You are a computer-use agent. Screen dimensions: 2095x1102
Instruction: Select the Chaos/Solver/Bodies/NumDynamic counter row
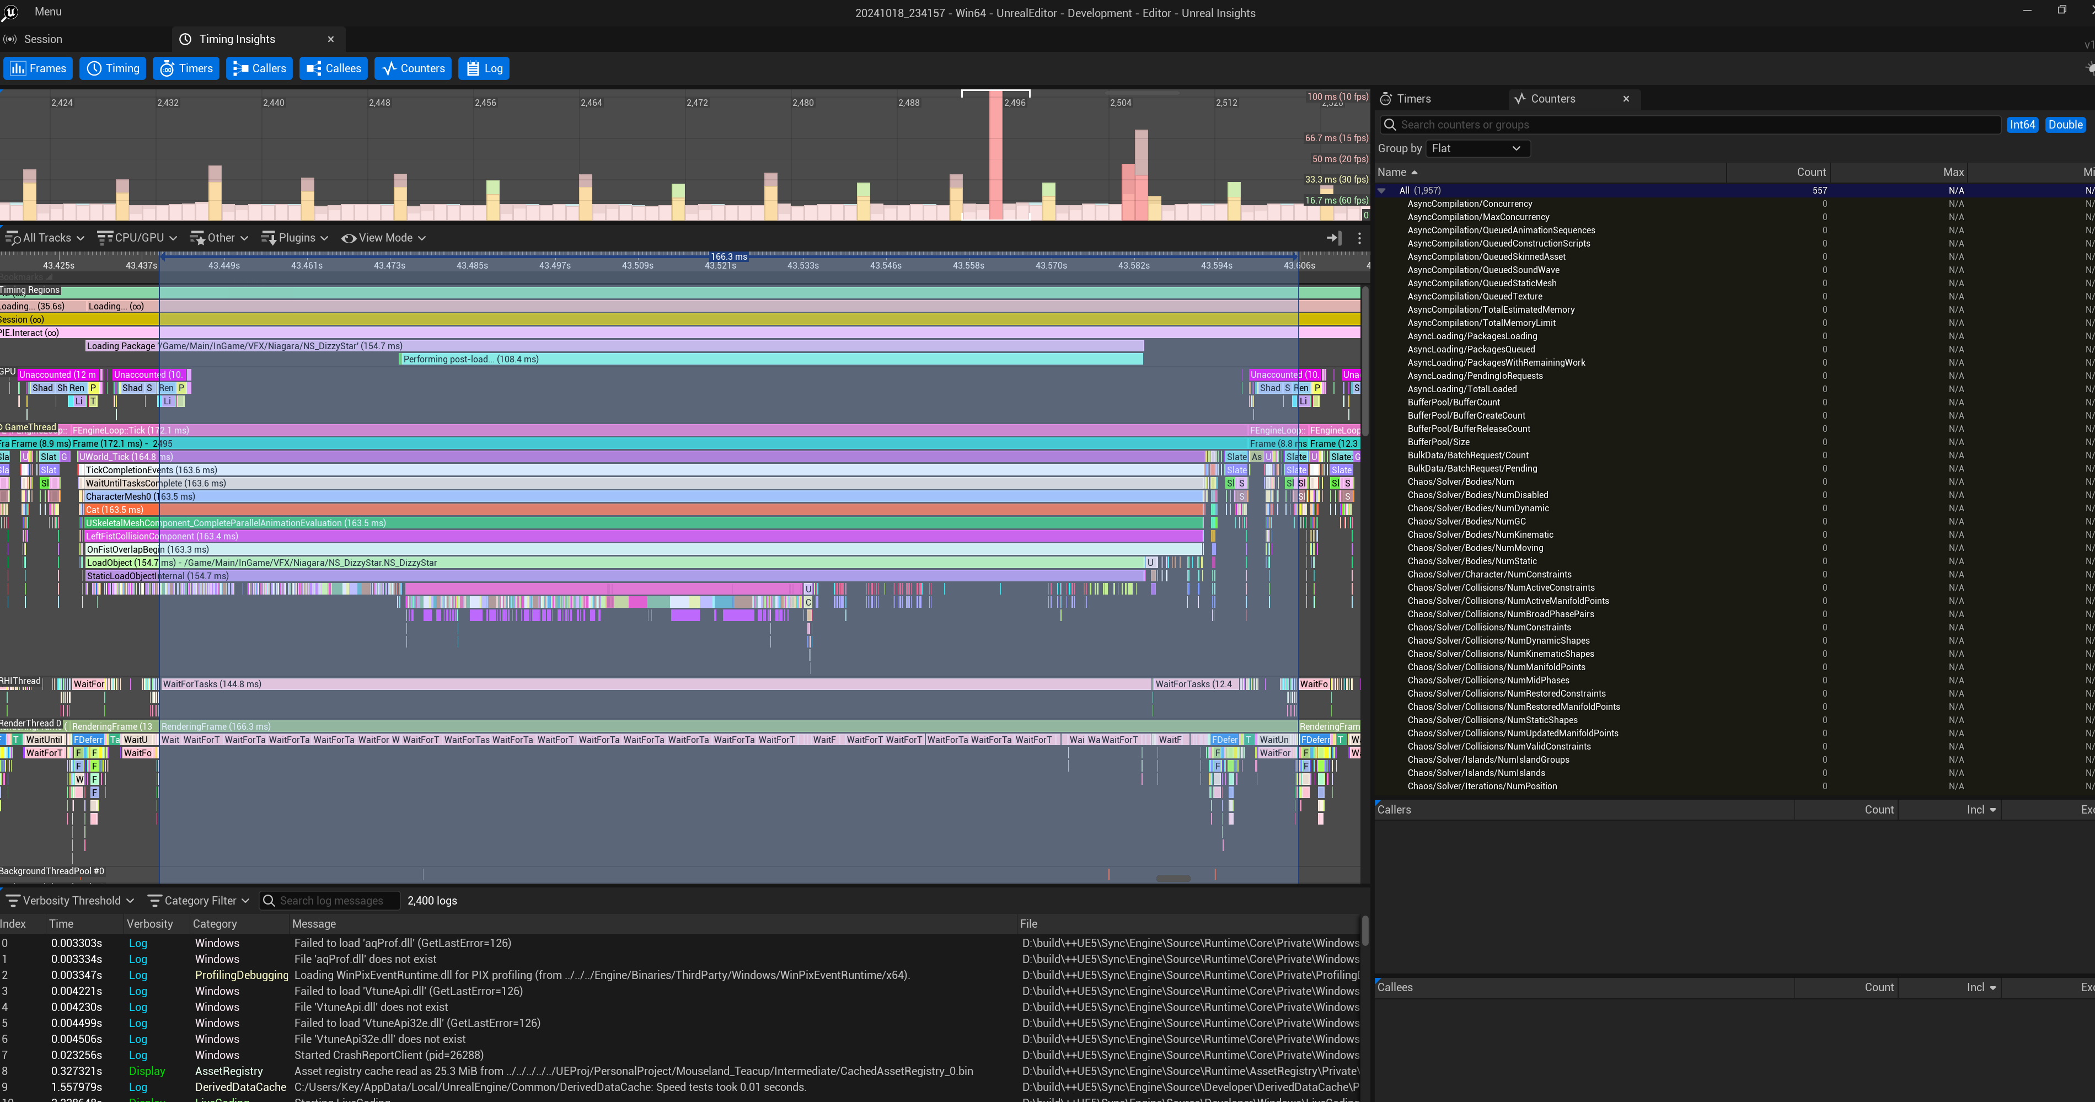1734,509
